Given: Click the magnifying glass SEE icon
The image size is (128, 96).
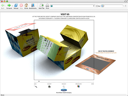Looking at the screenshot, I should (36, 86).
